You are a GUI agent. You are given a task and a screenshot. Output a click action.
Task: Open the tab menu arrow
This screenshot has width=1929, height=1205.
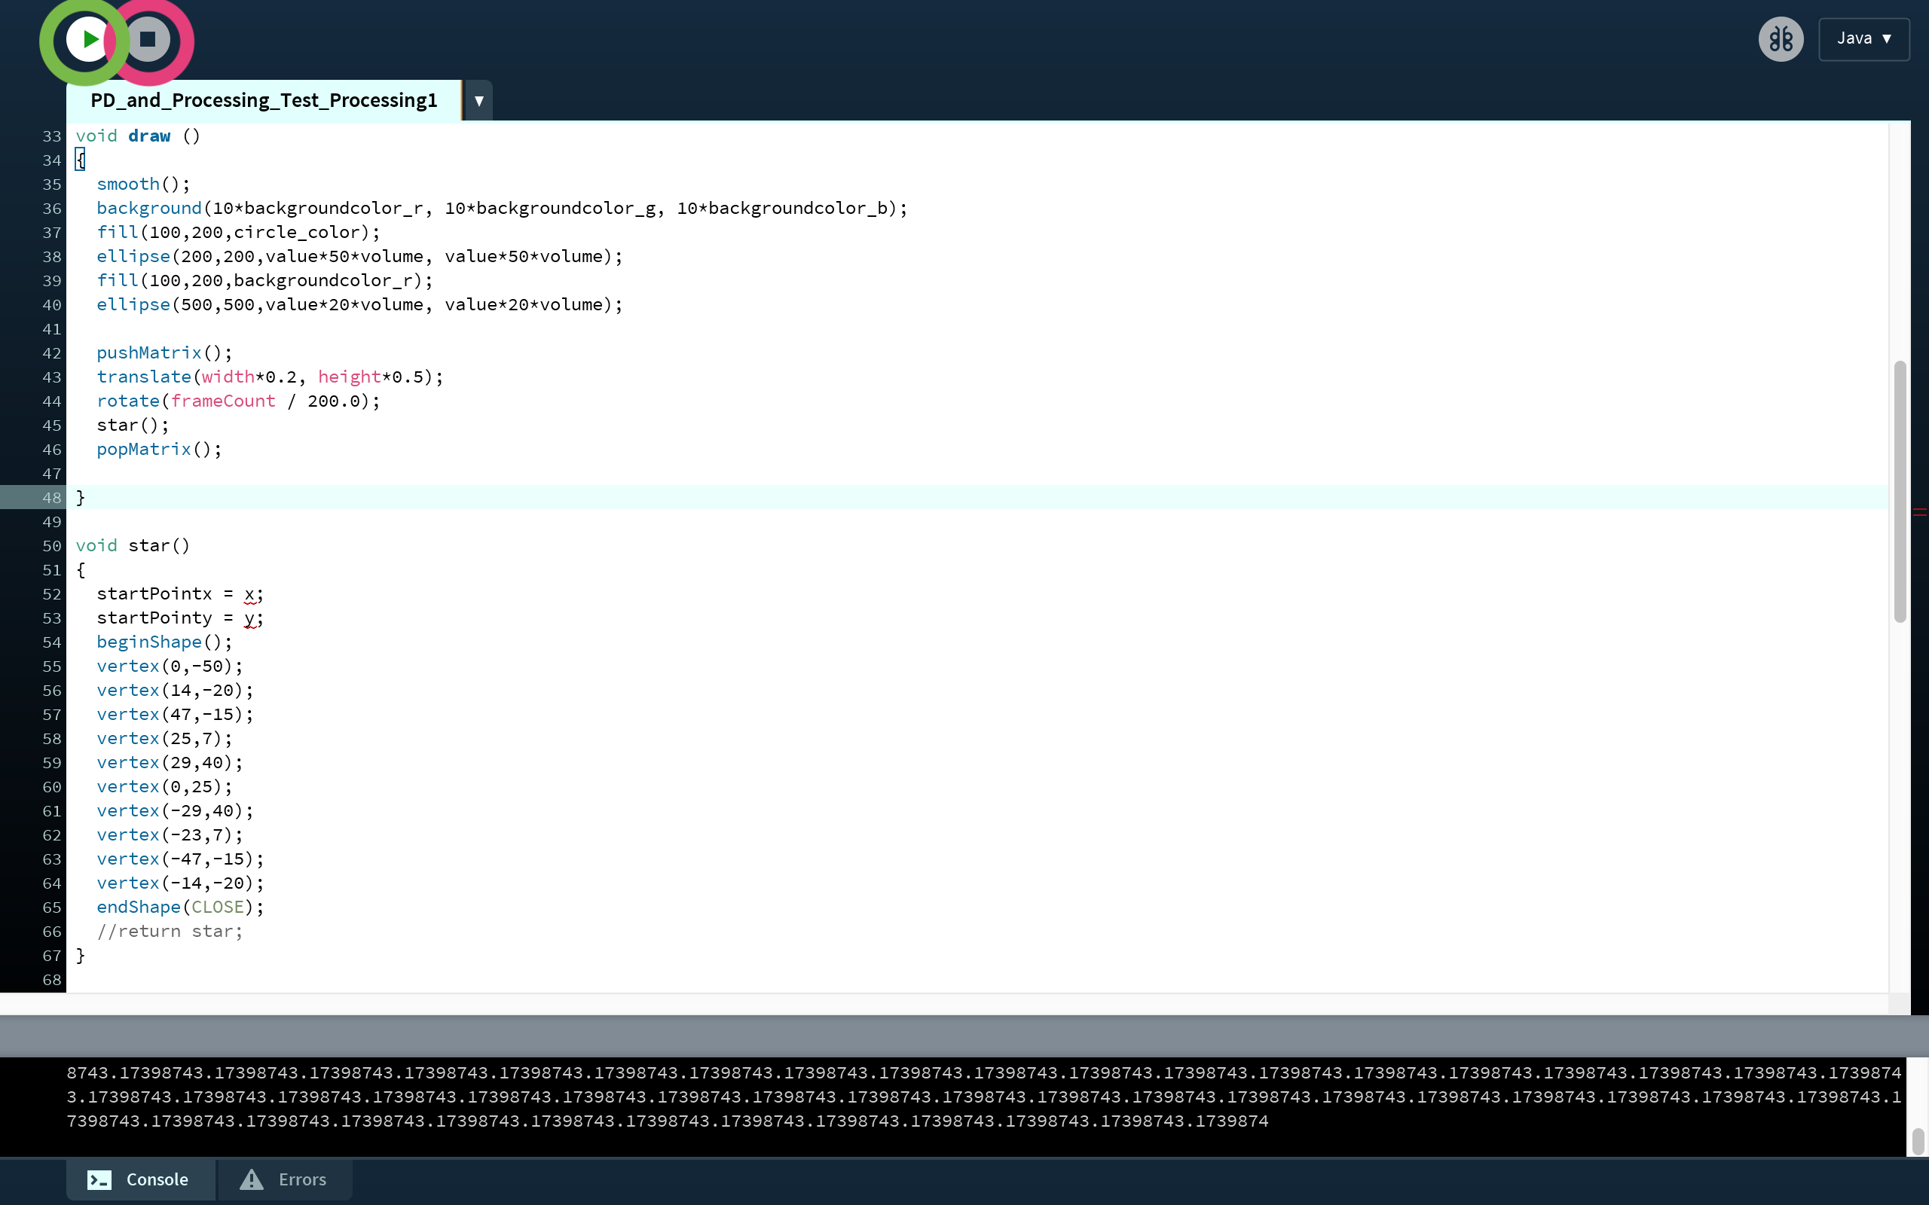pos(478,101)
